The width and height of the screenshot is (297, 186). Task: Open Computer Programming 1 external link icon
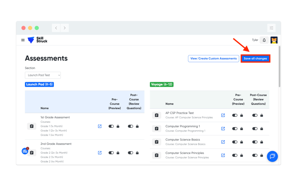(x=223, y=128)
